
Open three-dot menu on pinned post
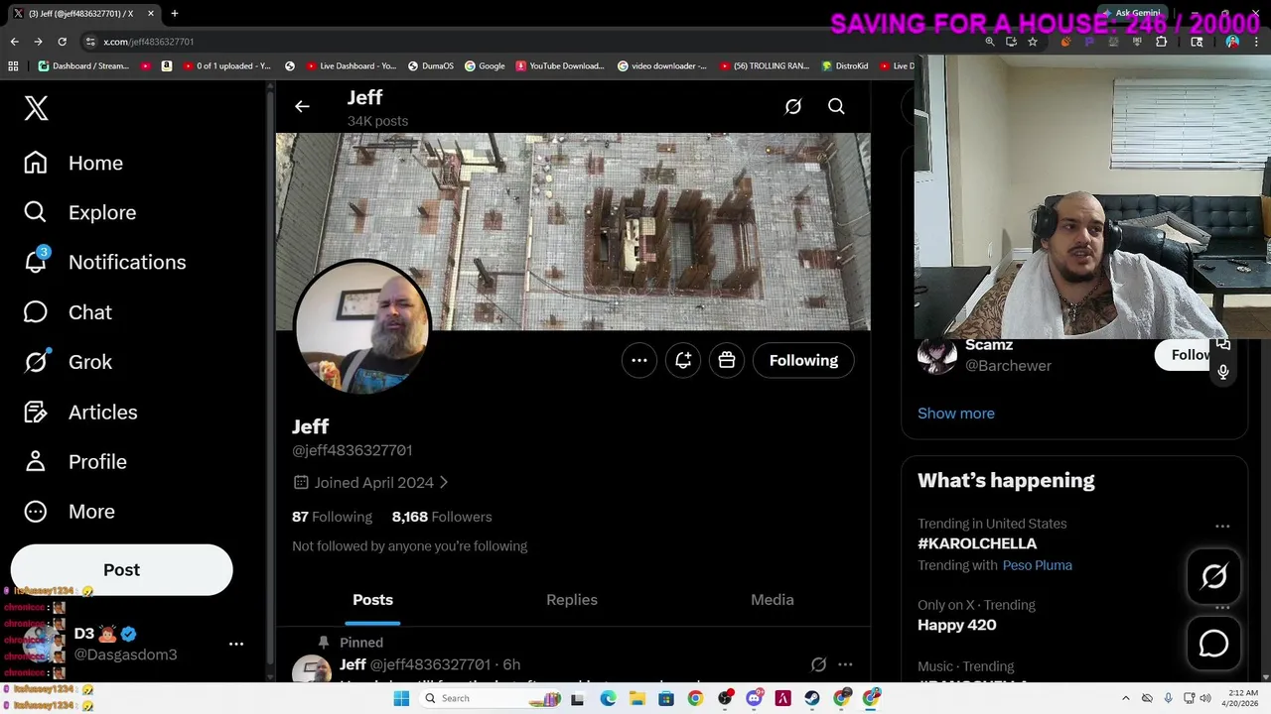[845, 664]
